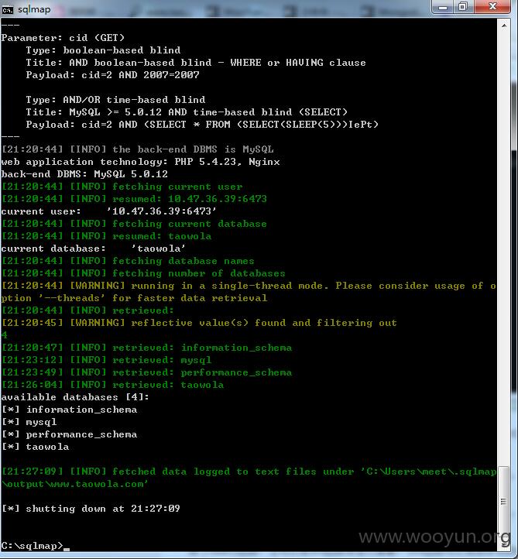Click the payload 'cid=2 AND 2007=2007'

(140, 75)
